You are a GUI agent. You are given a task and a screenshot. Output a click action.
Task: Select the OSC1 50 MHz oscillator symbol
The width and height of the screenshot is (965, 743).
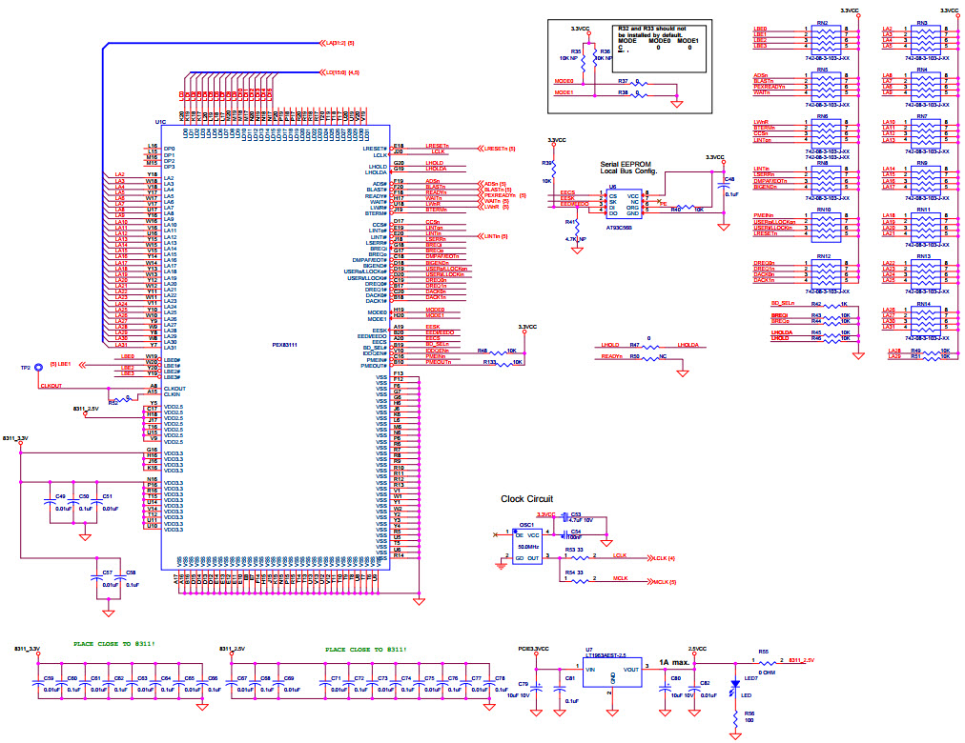527,548
